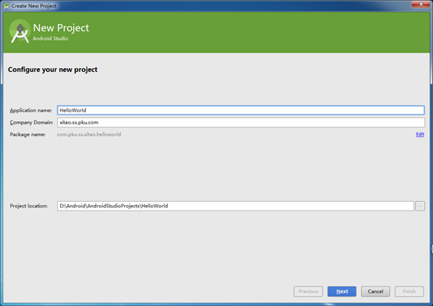Open the project location browse button
433x306 pixels.
click(x=420, y=206)
